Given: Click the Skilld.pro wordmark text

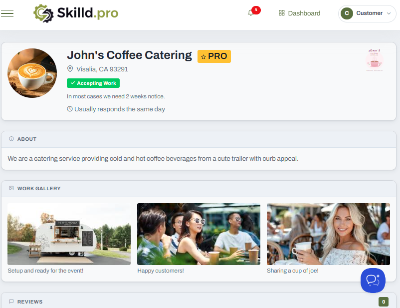Looking at the screenshot, I should tap(88, 13).
